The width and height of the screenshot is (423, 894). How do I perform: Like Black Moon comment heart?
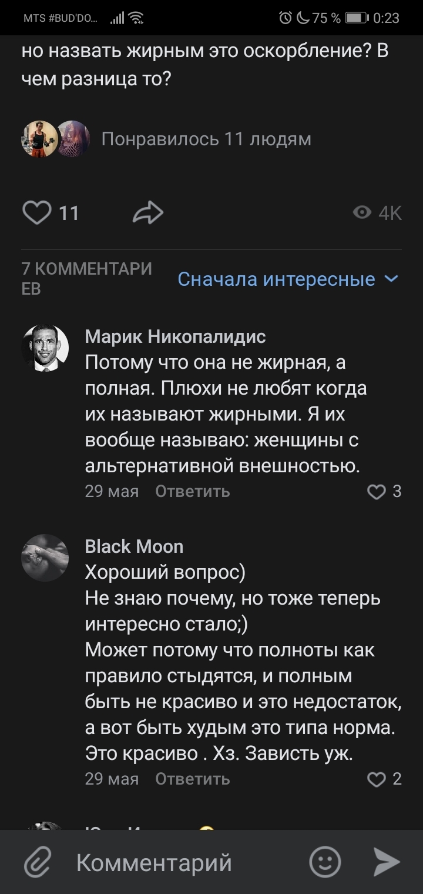376,780
